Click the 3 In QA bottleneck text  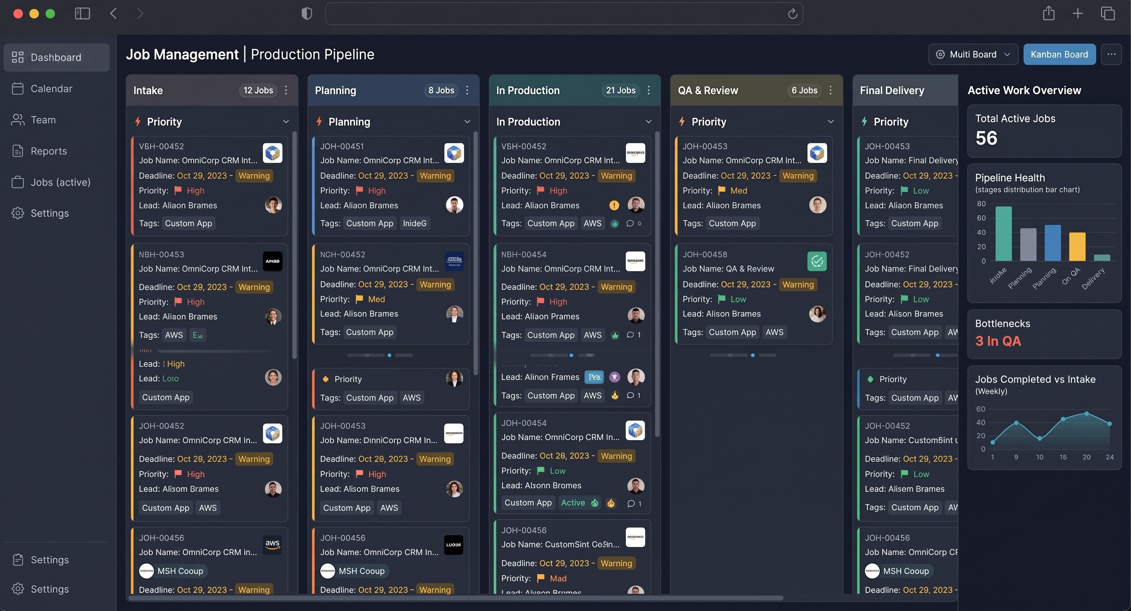point(998,341)
